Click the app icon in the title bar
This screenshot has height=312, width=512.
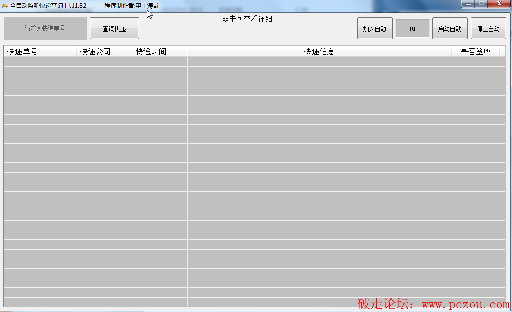point(5,6)
